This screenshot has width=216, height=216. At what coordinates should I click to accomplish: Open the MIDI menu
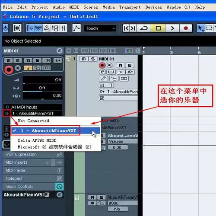[74, 7]
